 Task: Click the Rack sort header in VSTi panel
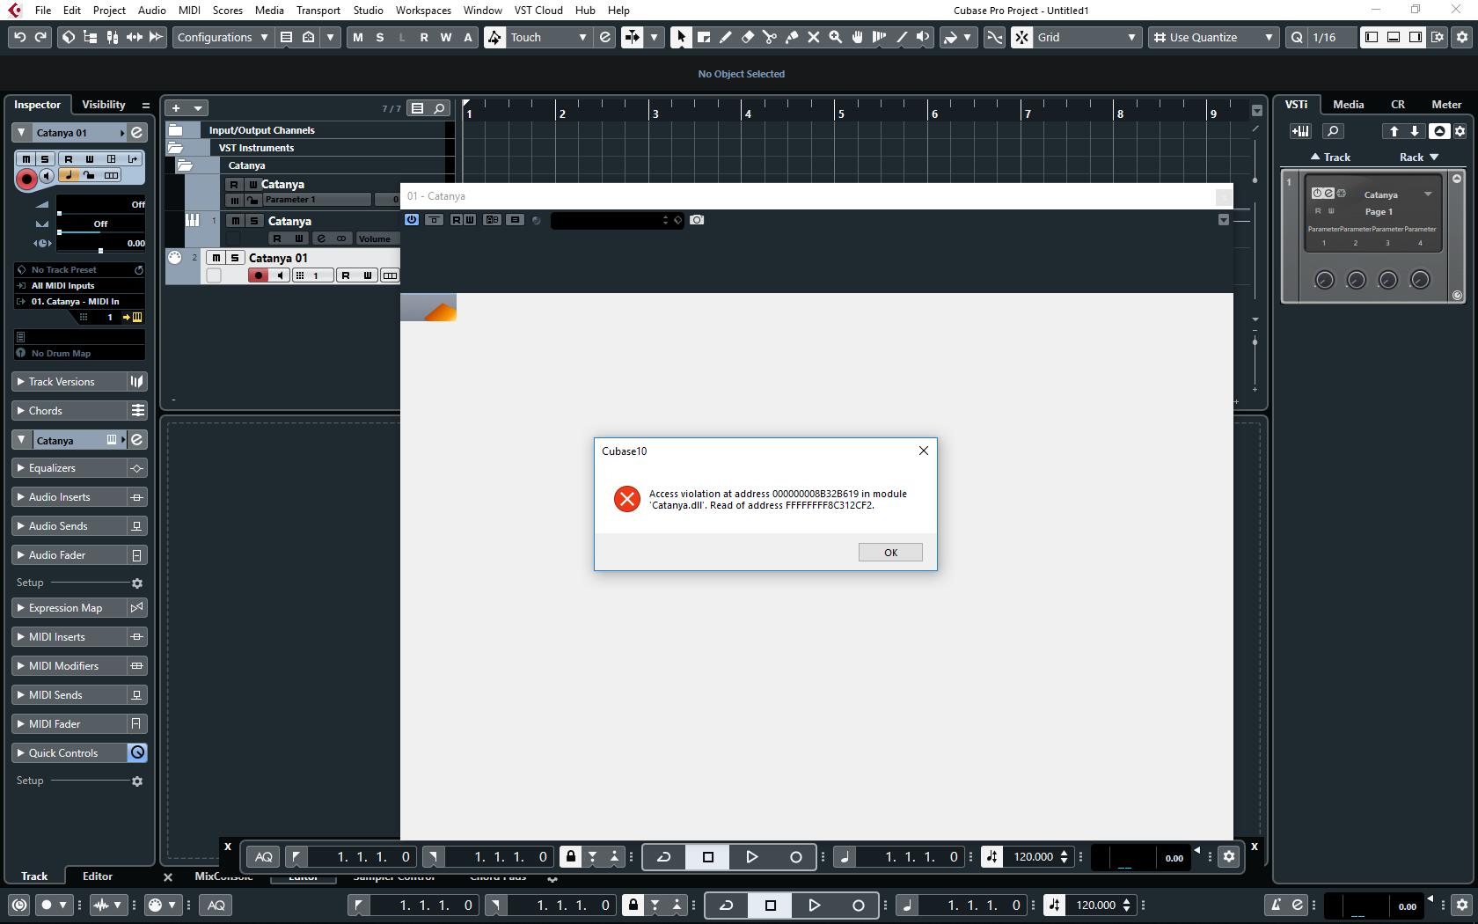click(x=1418, y=158)
